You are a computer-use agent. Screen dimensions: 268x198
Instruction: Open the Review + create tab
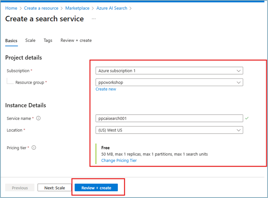tap(76, 40)
